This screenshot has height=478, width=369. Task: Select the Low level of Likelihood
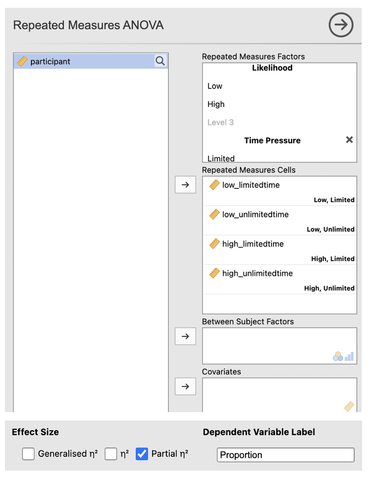pos(215,86)
